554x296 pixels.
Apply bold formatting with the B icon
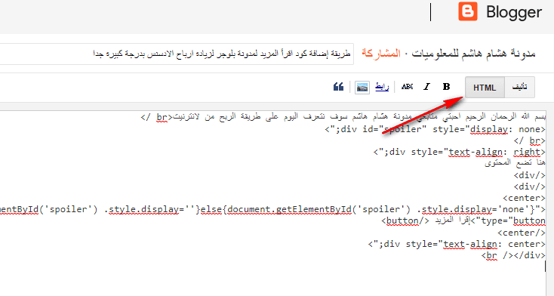point(446,87)
